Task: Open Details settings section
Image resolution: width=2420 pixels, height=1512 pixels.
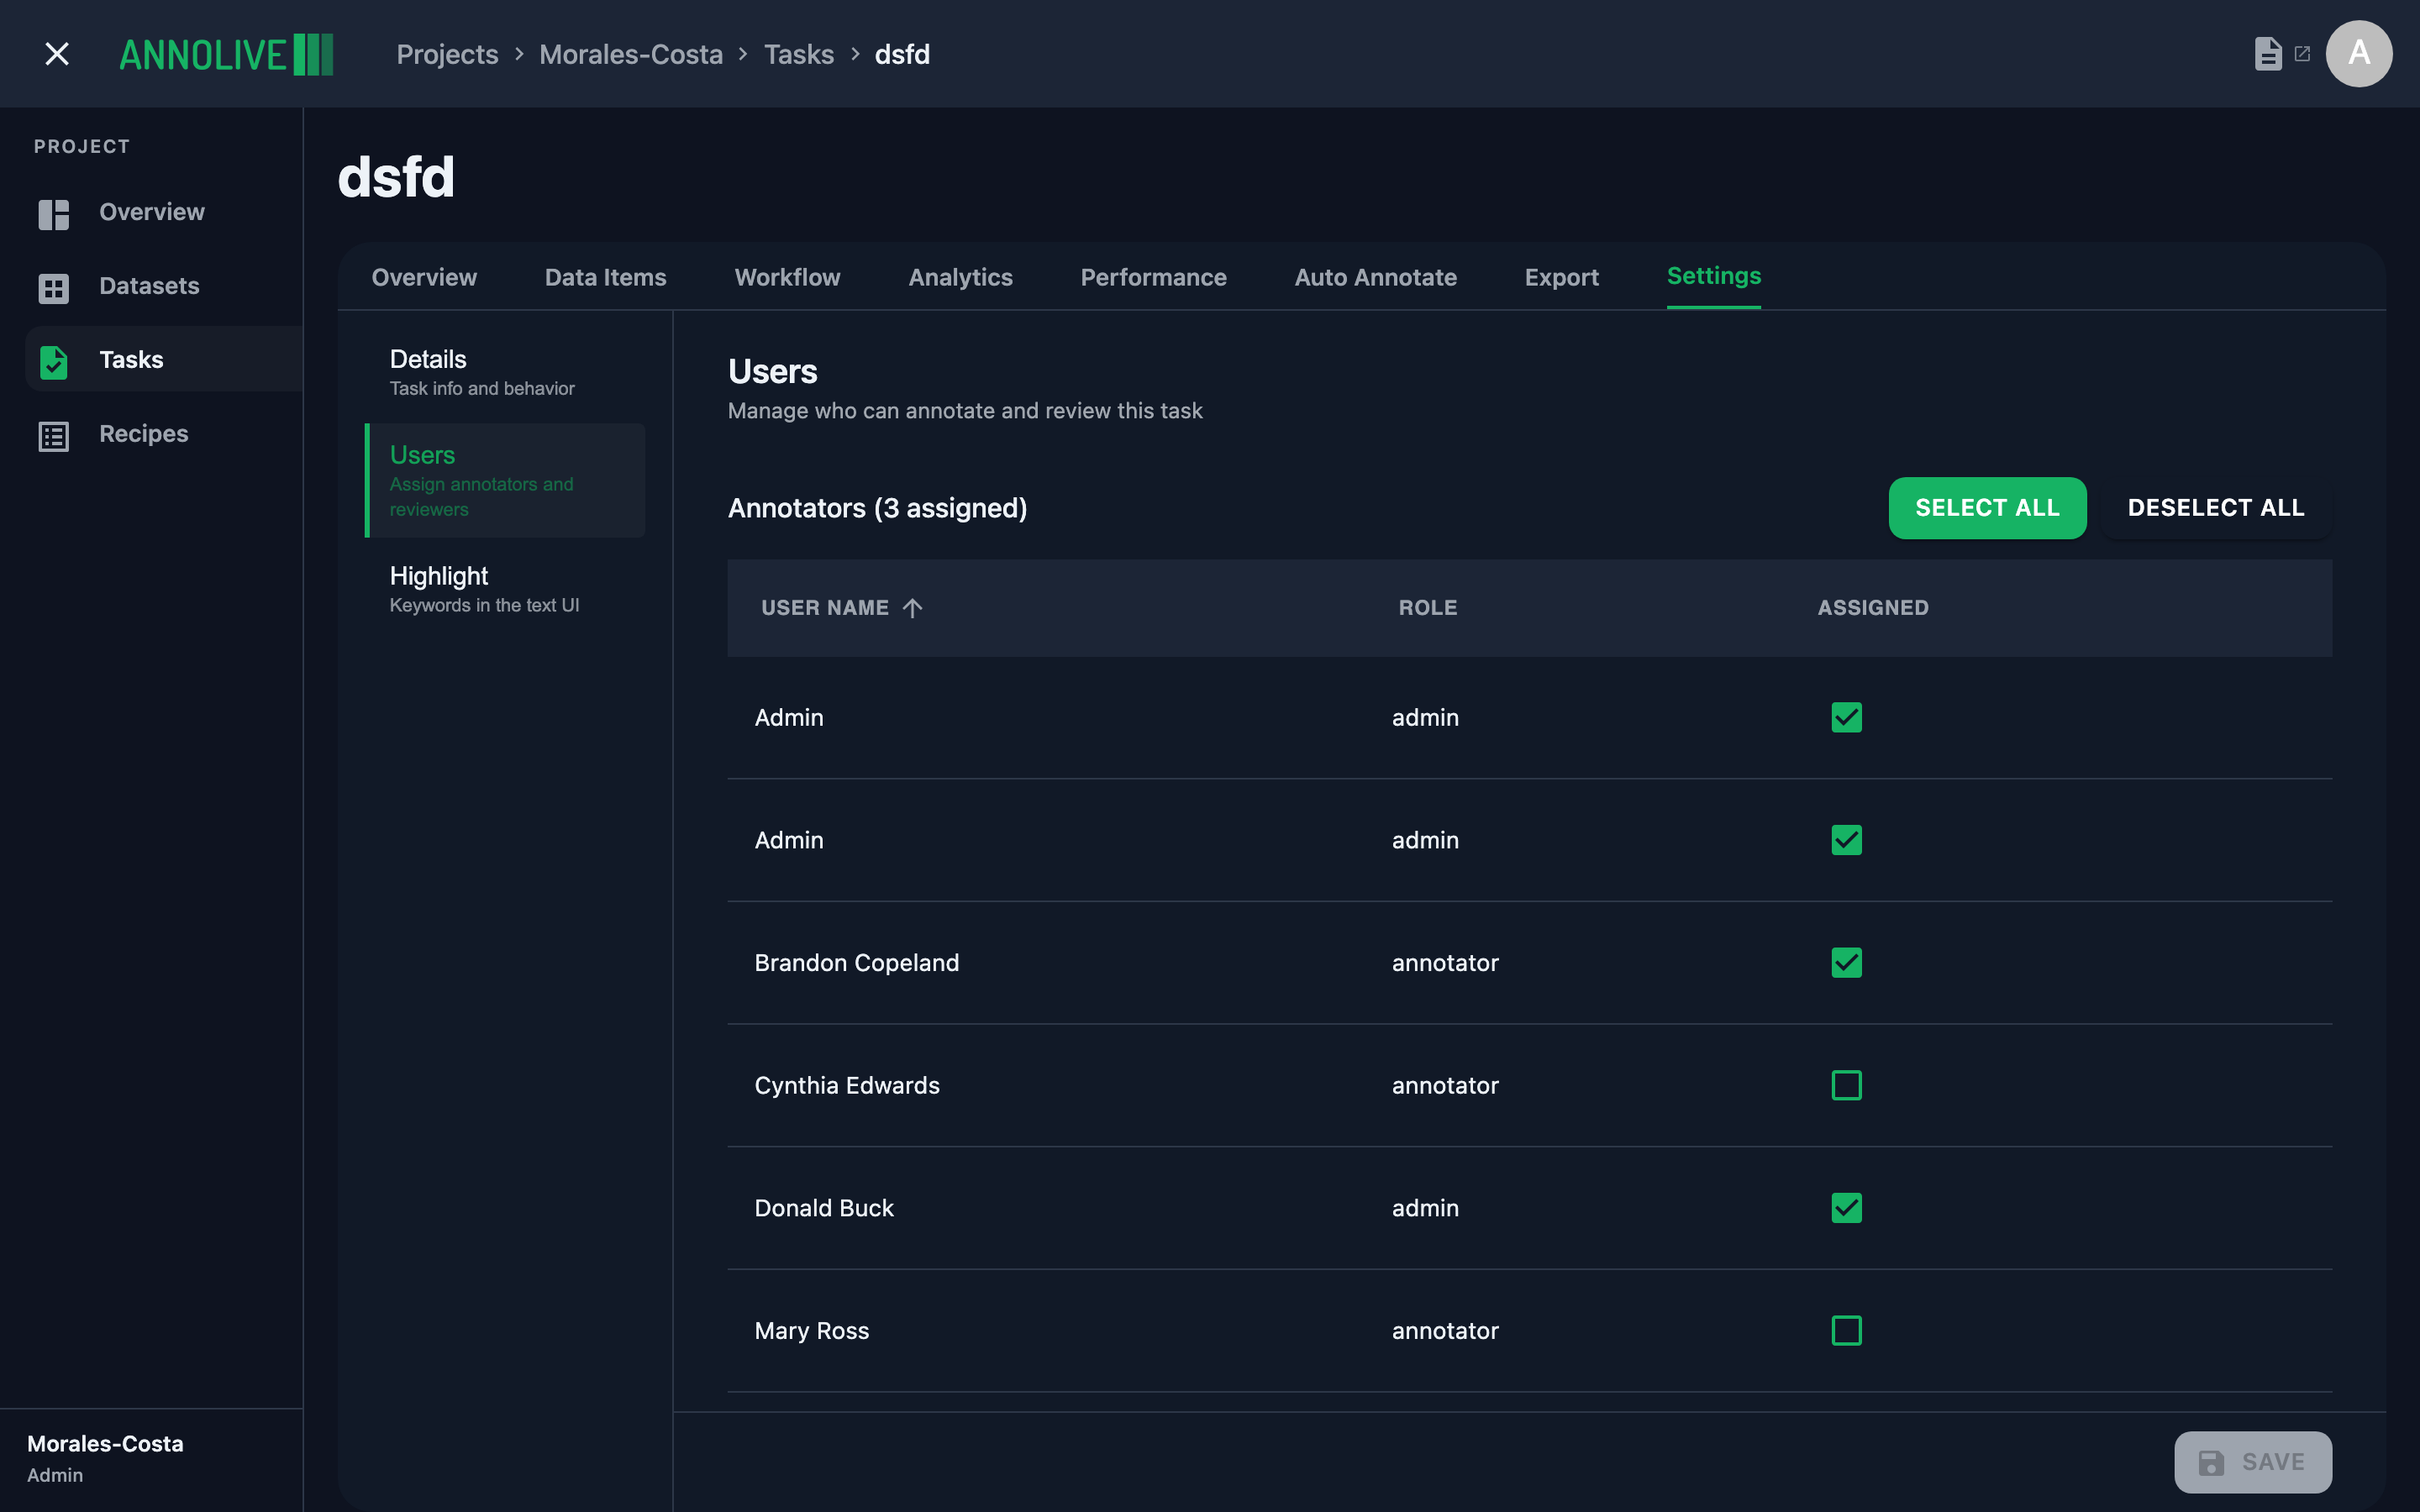Action: point(505,373)
